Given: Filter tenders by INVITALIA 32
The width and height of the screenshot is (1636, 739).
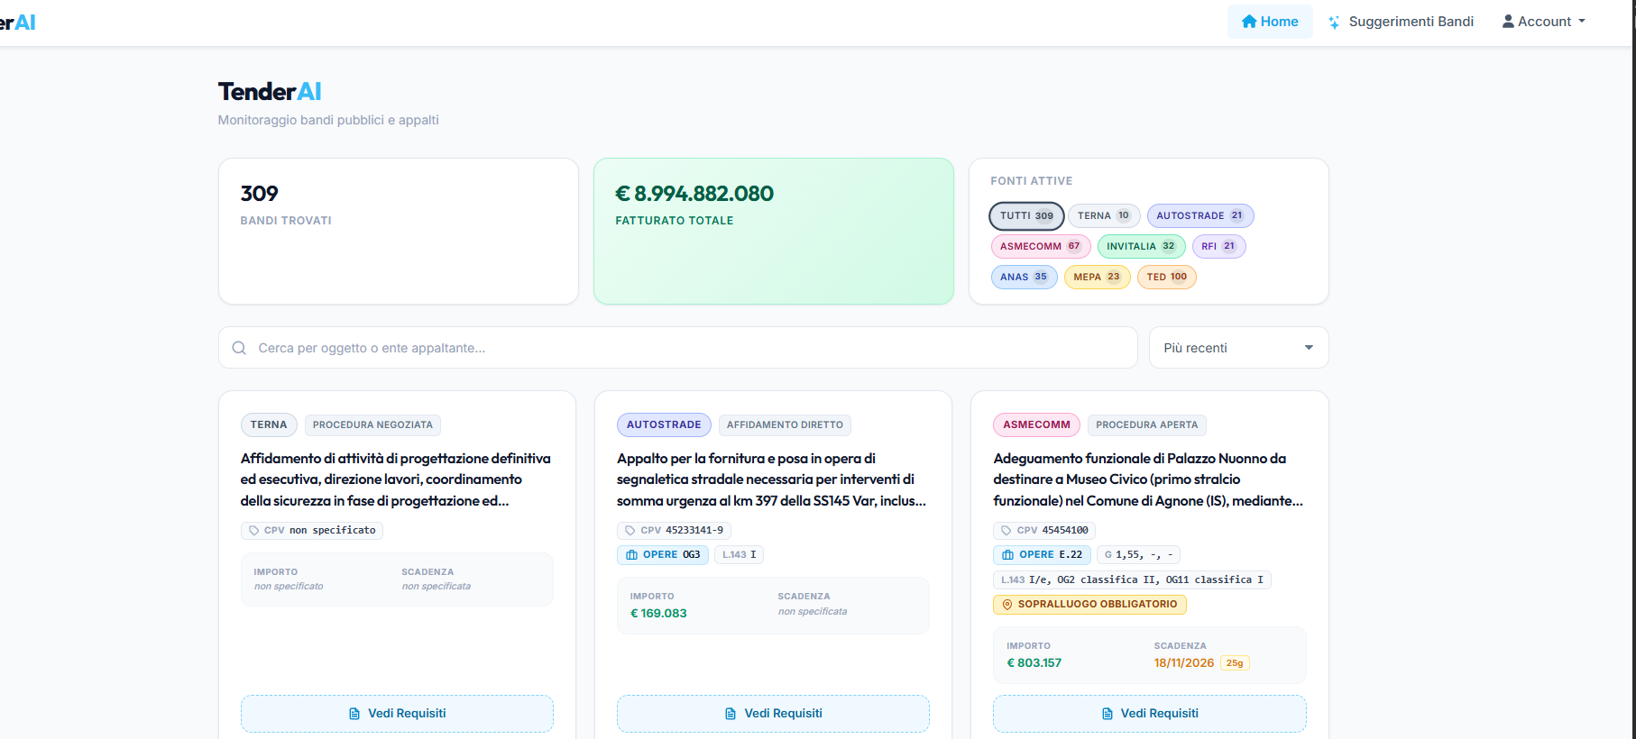Looking at the screenshot, I should [1141, 247].
